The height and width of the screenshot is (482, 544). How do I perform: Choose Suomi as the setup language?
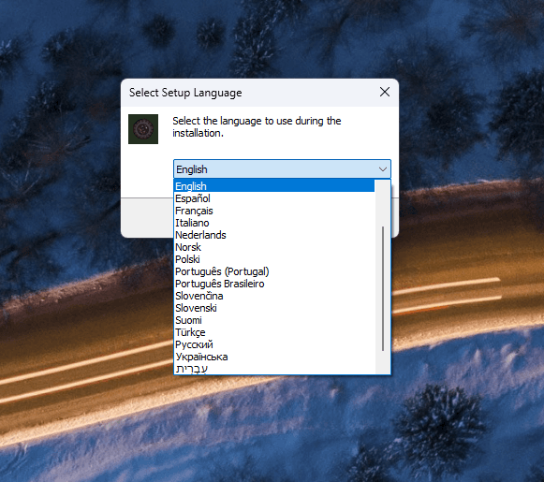tap(274, 320)
